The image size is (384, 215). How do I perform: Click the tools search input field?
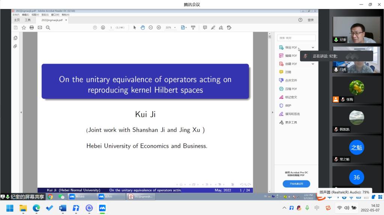pyautogui.click(x=296, y=38)
